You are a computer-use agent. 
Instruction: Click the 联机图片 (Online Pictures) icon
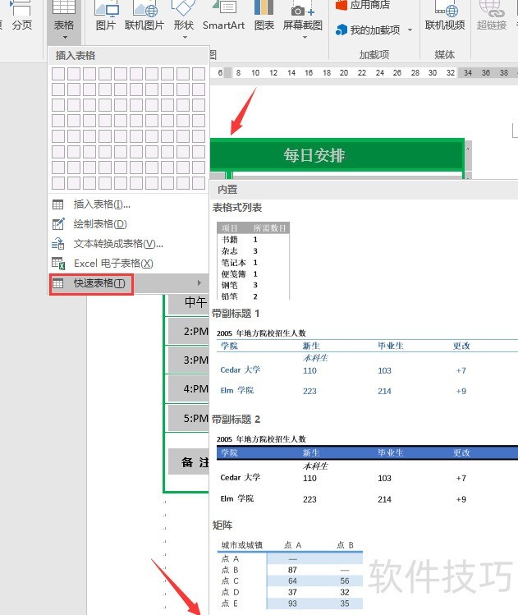click(x=144, y=16)
